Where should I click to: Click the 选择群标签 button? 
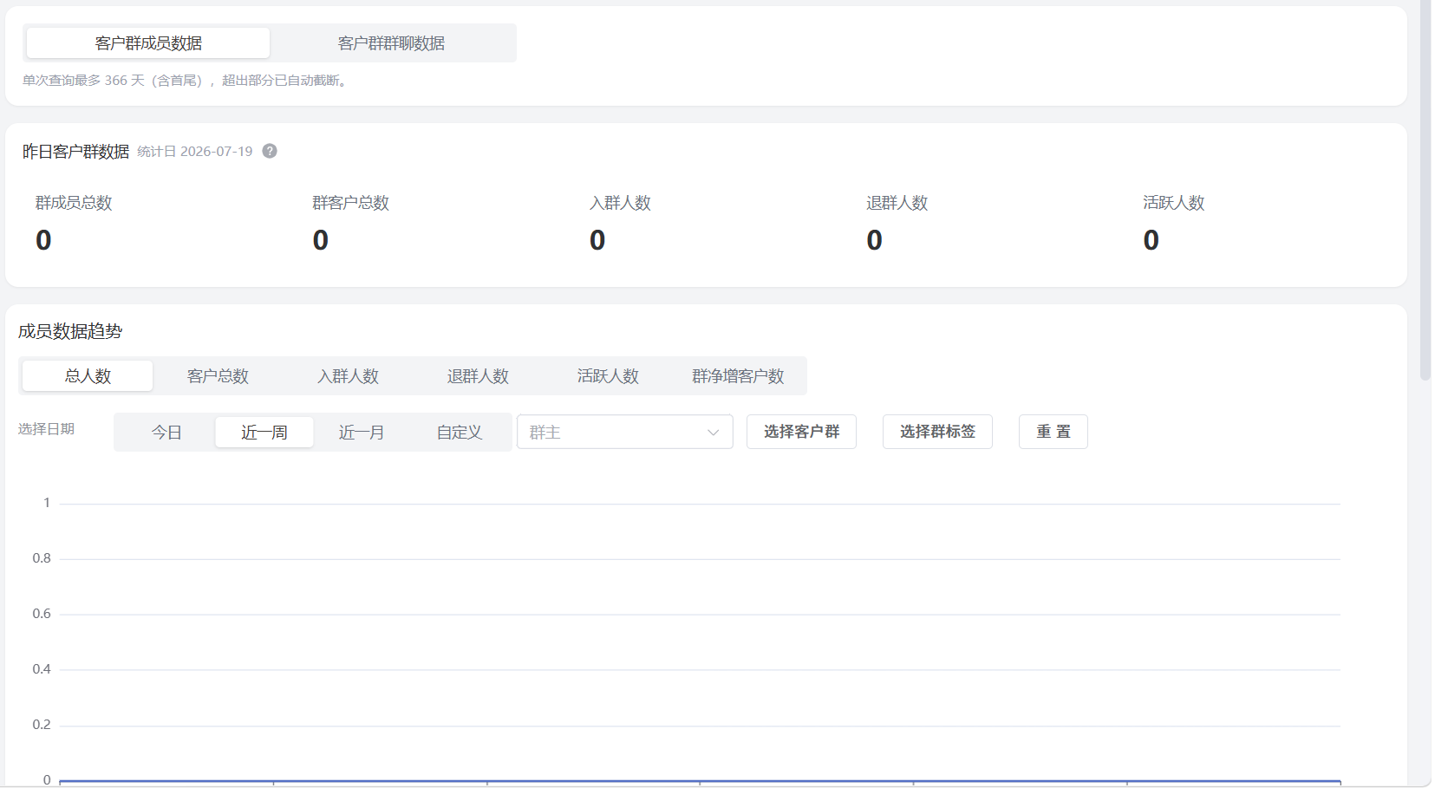tap(937, 432)
